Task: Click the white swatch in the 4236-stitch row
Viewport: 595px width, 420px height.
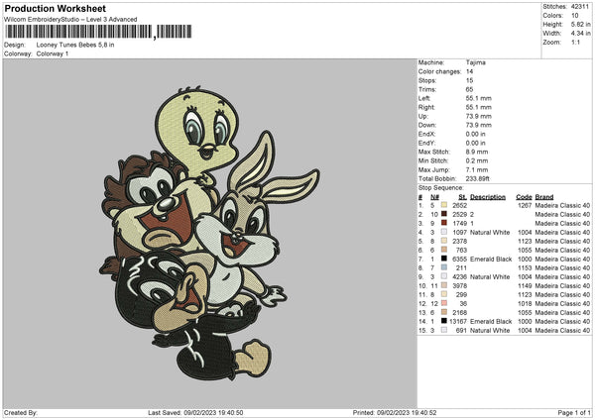Action: coord(444,276)
